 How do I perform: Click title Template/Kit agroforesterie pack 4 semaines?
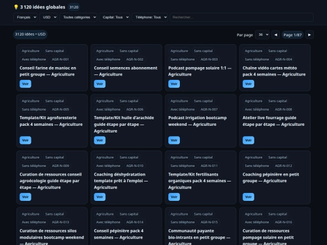click(x=51, y=121)
